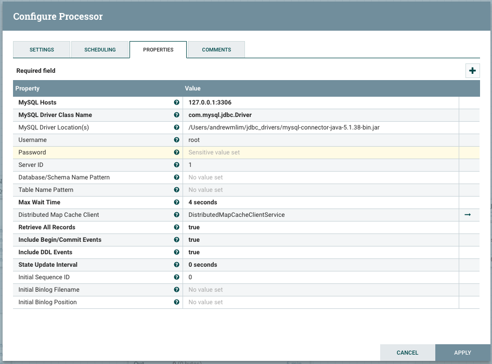The image size is (492, 364).
Task: Open help for Table Name Pattern
Action: [x=176, y=189]
